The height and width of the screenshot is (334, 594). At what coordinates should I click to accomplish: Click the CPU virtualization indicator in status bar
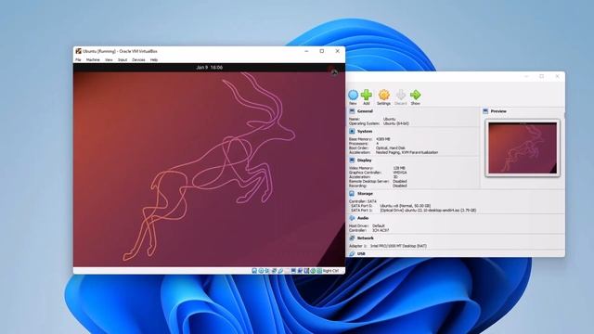pyautogui.click(x=306, y=271)
